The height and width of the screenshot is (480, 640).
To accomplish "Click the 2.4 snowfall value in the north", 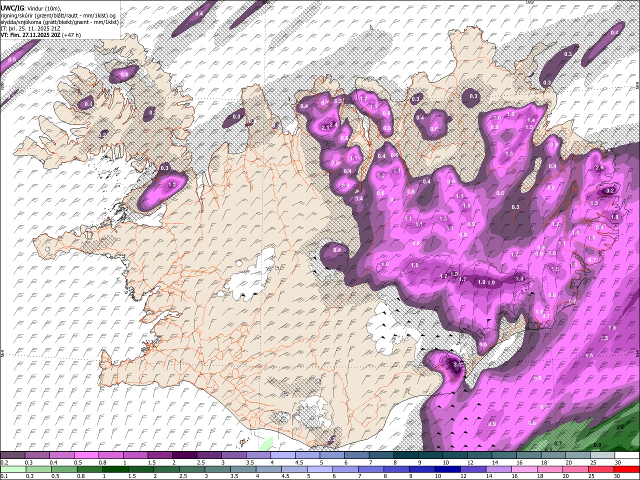I will point(334,124).
